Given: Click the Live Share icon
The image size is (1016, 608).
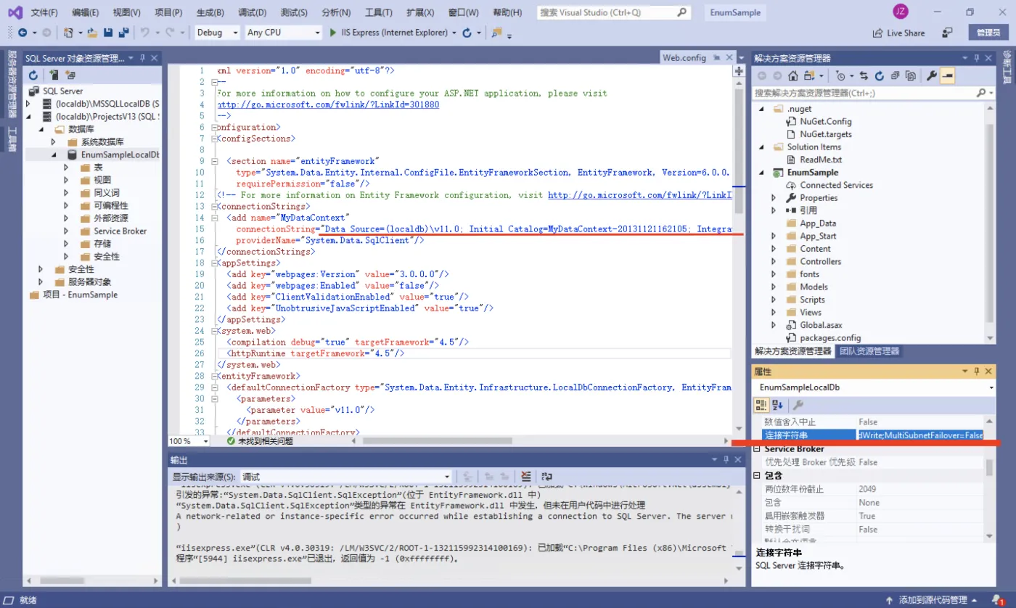Looking at the screenshot, I should 899,33.
